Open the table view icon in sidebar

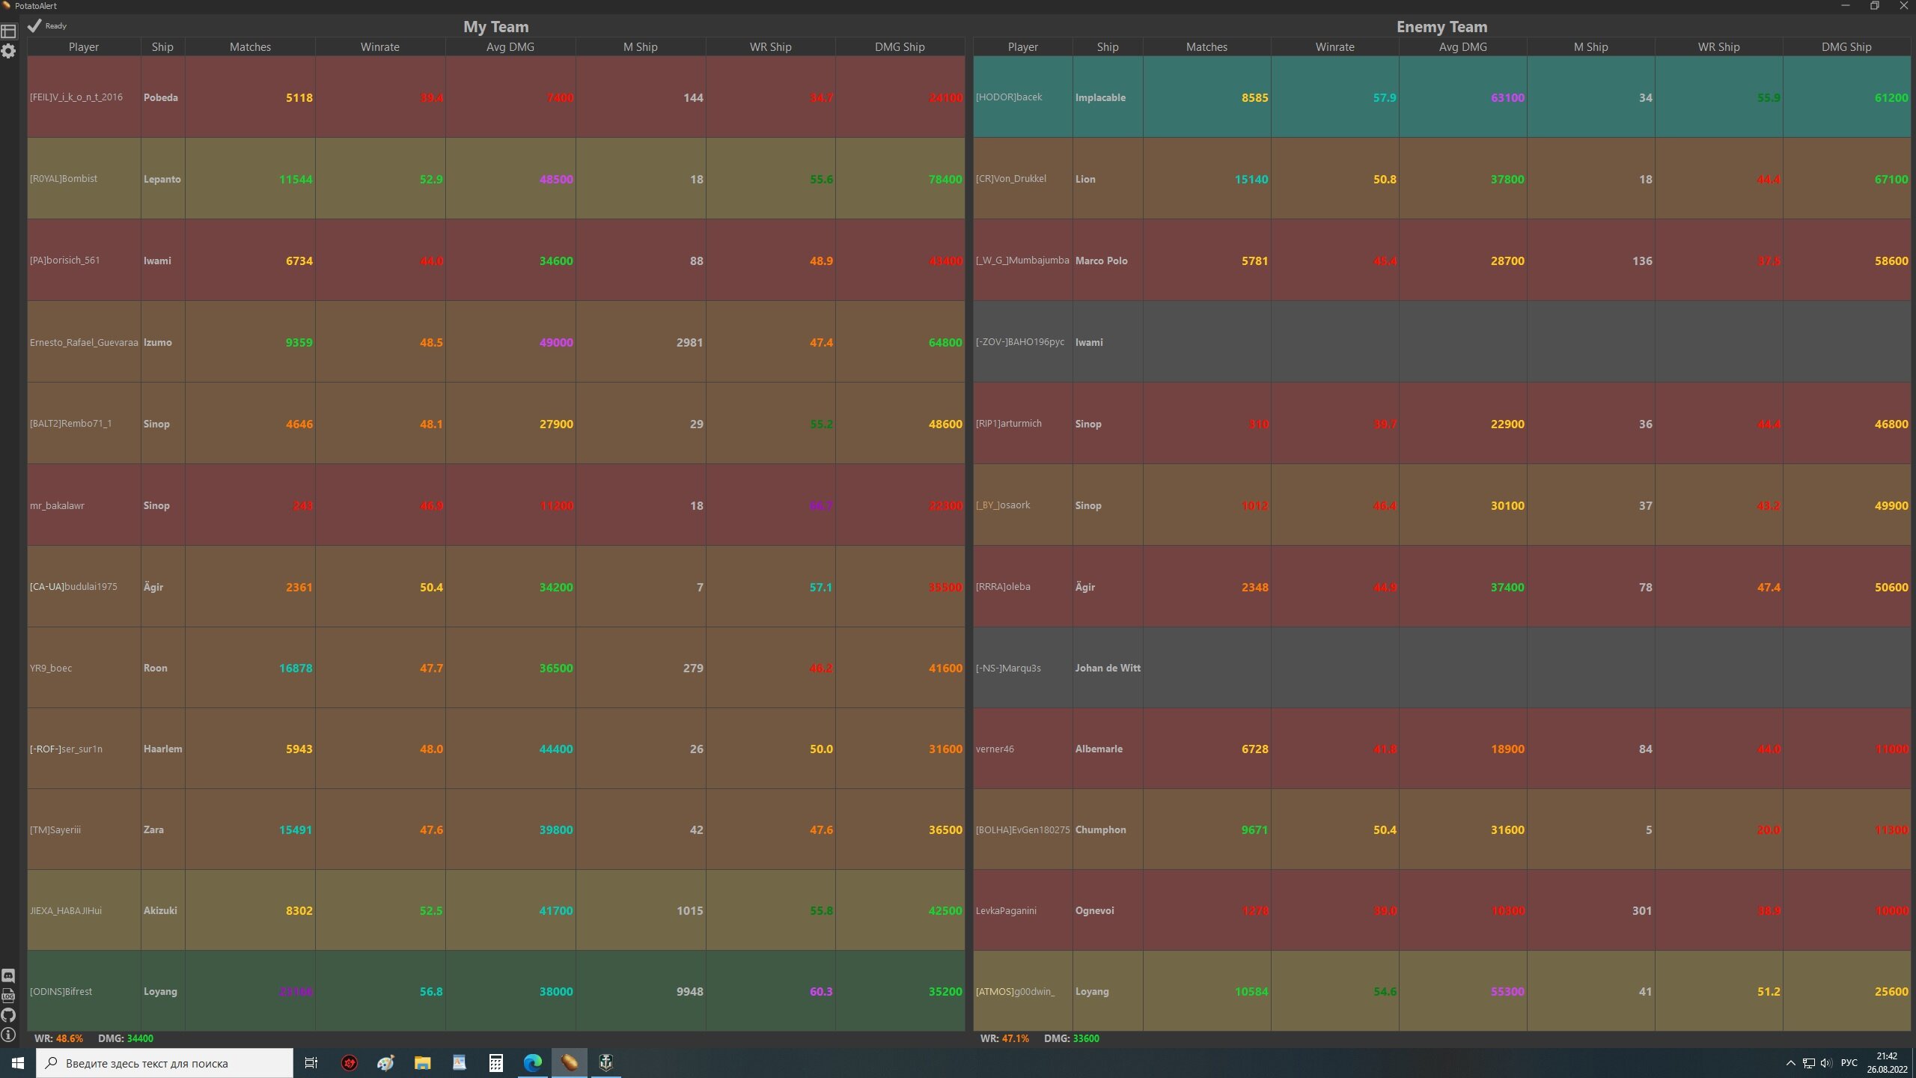point(8,31)
